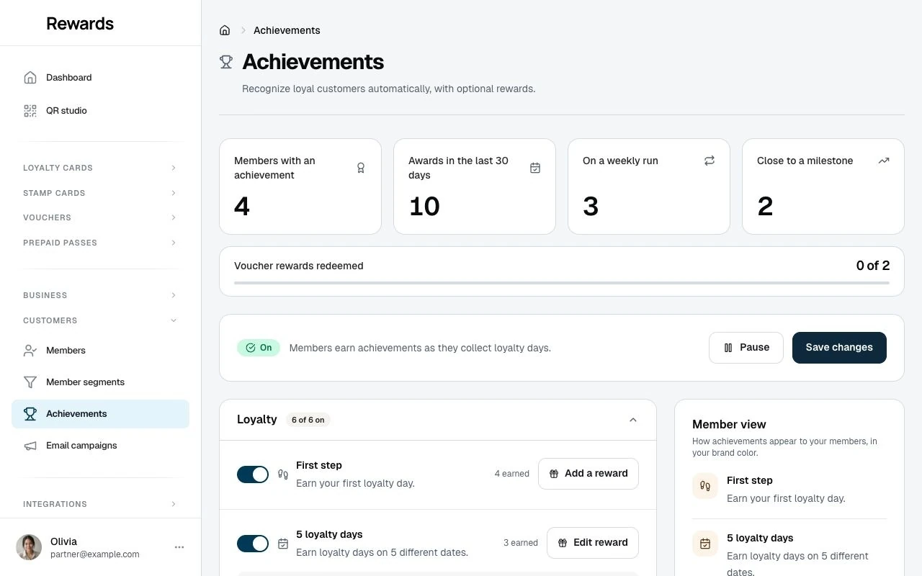Viewport: 922px width, 576px height.
Task: Click First step footprints icon in Member view
Action: (705, 486)
